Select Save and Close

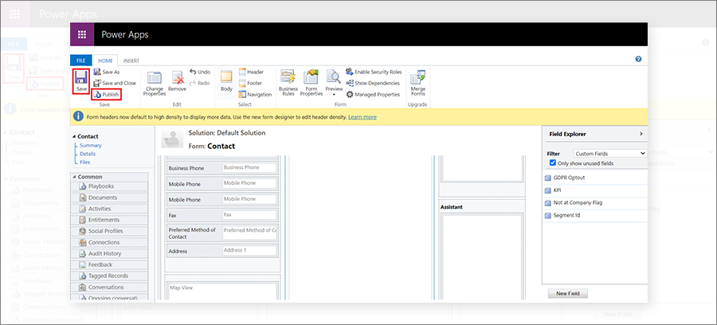pyautogui.click(x=115, y=83)
